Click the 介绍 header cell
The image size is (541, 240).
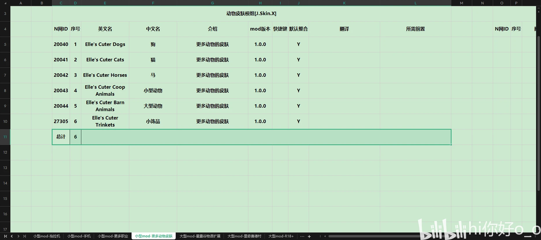212,29
